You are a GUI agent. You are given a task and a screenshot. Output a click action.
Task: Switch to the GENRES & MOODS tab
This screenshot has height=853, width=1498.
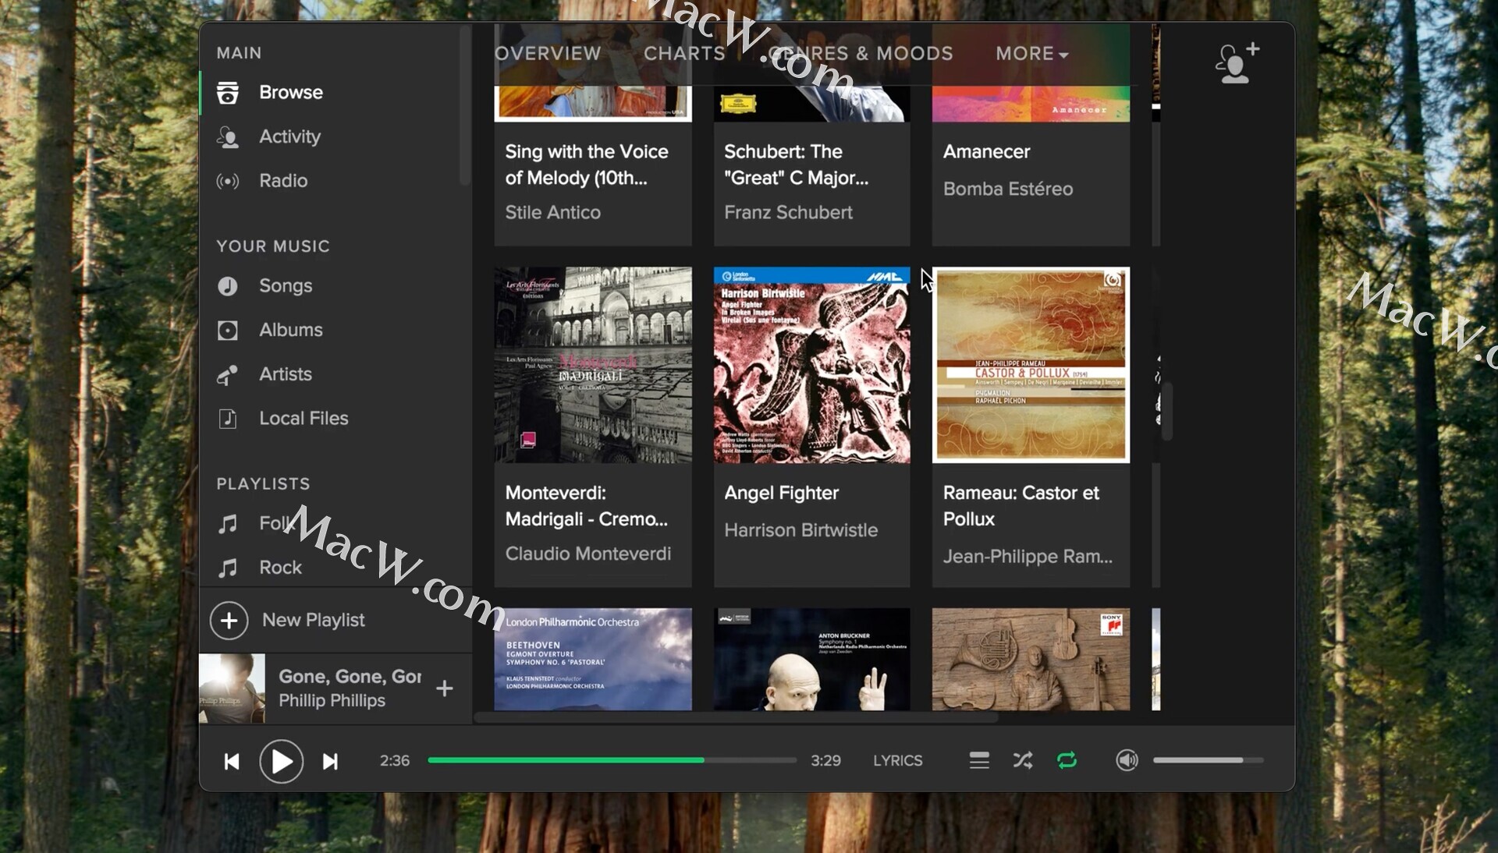pos(860,54)
